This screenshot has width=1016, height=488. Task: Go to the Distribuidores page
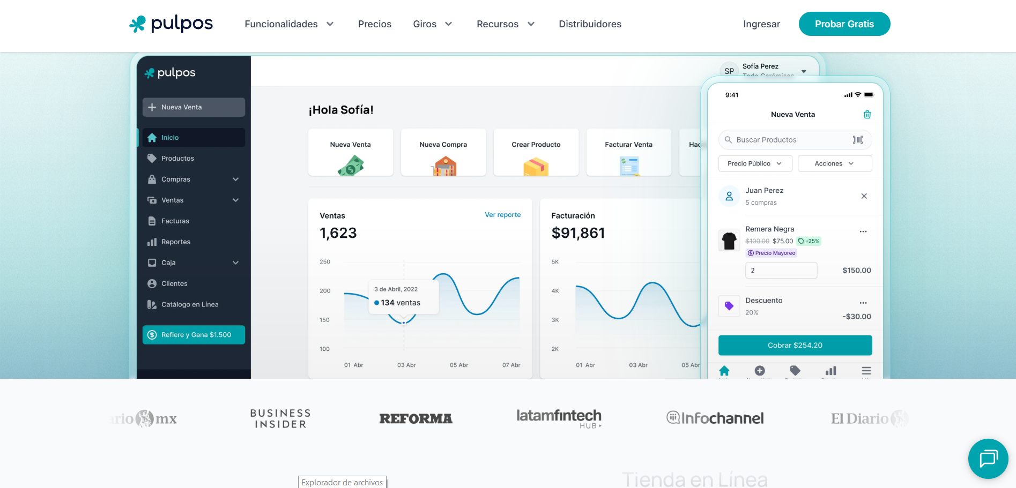pyautogui.click(x=590, y=24)
